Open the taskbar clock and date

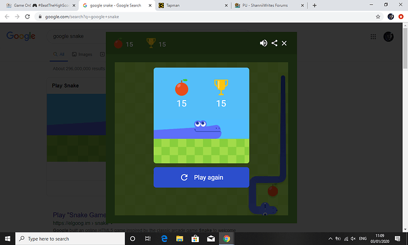[x=380, y=238]
